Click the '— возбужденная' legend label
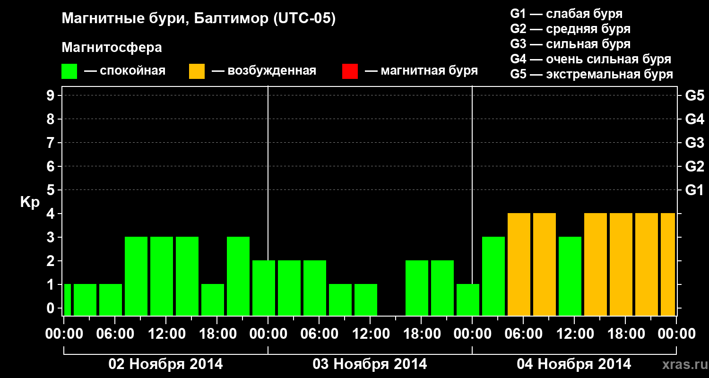Screen dimensions: 709x378 click(x=264, y=71)
